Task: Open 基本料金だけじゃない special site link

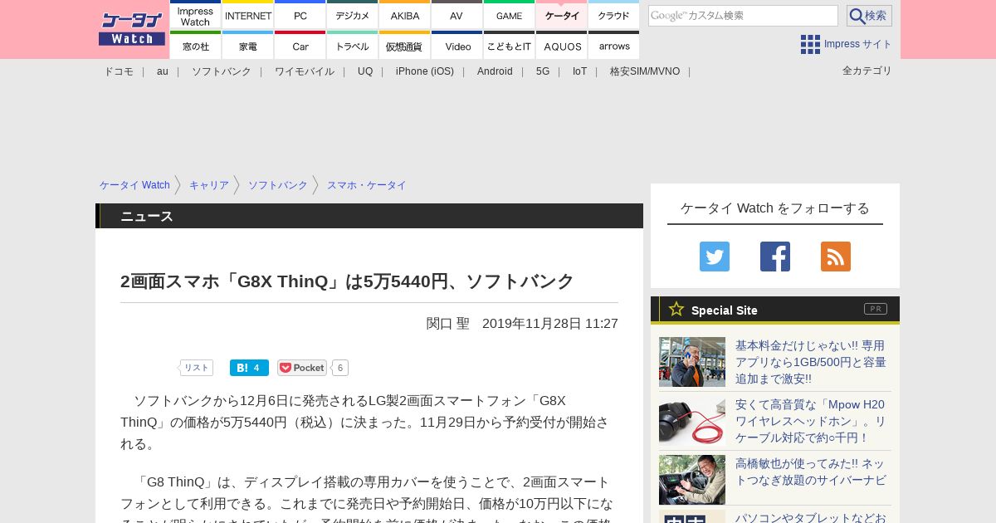Action: pyautogui.click(x=812, y=362)
